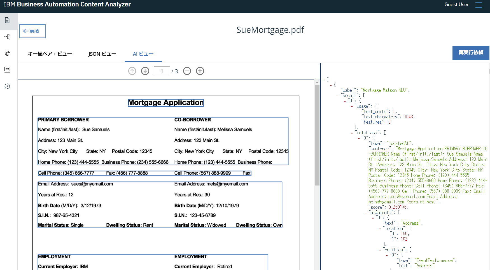
Task: Collapse the "arguments" JSON node
Action: point(366,213)
